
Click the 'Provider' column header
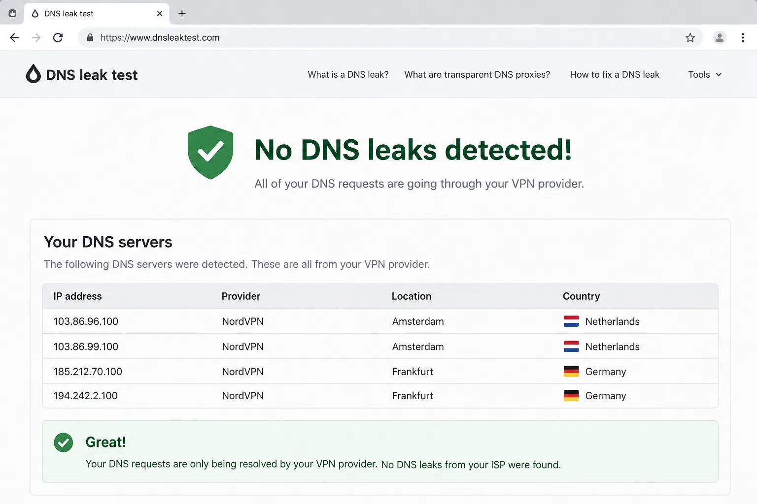click(x=241, y=296)
